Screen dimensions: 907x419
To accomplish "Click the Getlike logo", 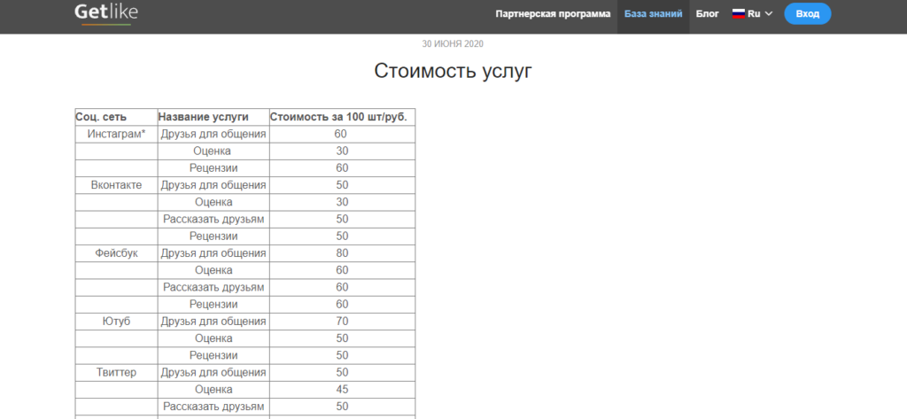I will (x=106, y=14).
